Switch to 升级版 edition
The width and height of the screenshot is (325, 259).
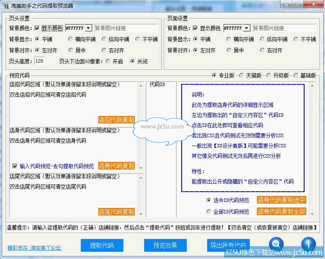268,75
